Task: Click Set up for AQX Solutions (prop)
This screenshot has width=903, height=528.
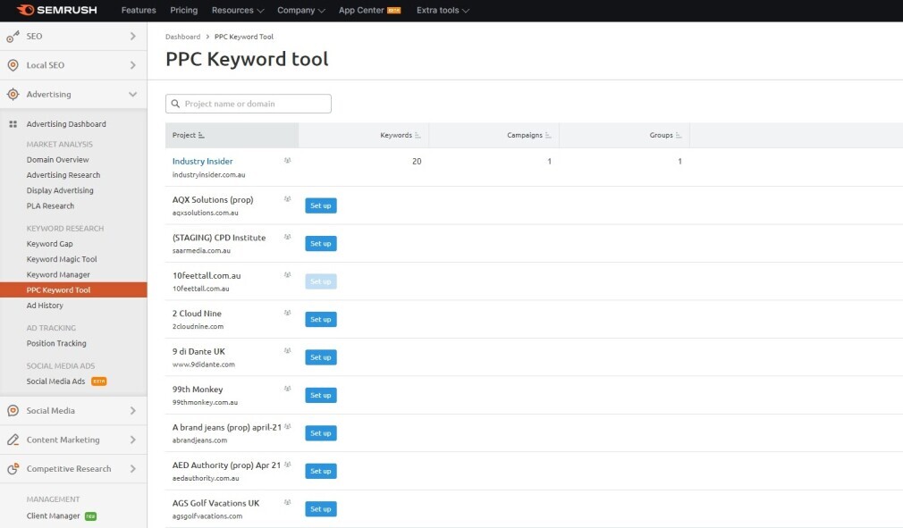Action: point(321,205)
